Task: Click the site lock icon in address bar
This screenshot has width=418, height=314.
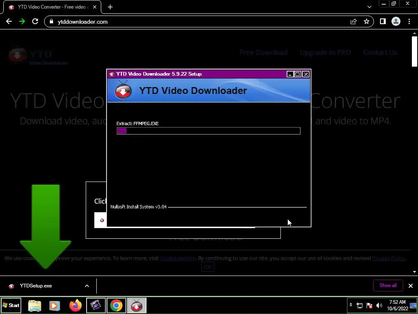Action: pos(51,22)
